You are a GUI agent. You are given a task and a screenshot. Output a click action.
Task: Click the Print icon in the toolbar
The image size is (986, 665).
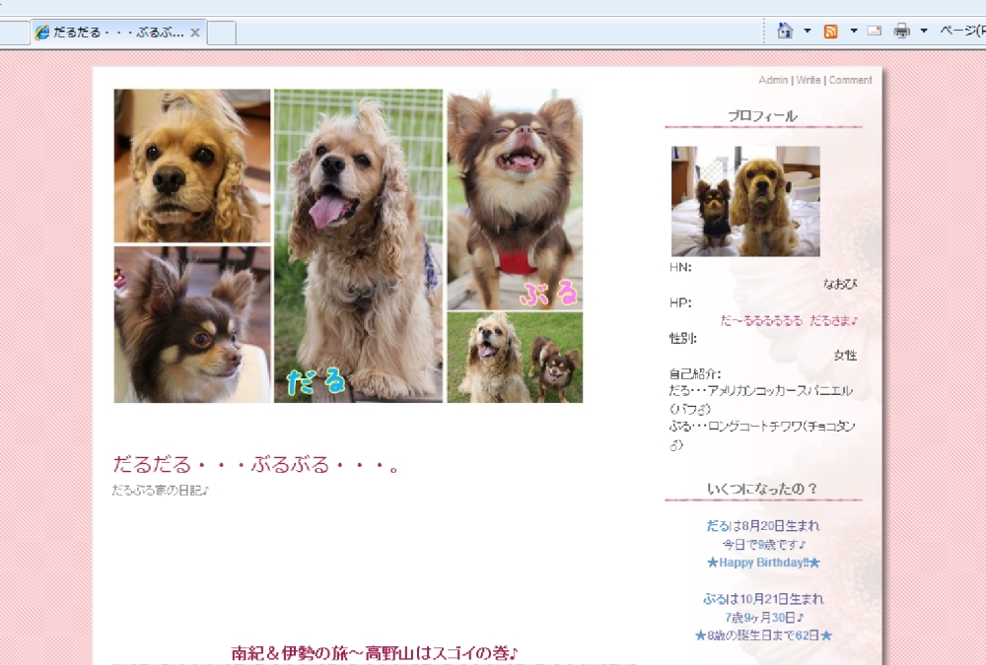pos(902,31)
